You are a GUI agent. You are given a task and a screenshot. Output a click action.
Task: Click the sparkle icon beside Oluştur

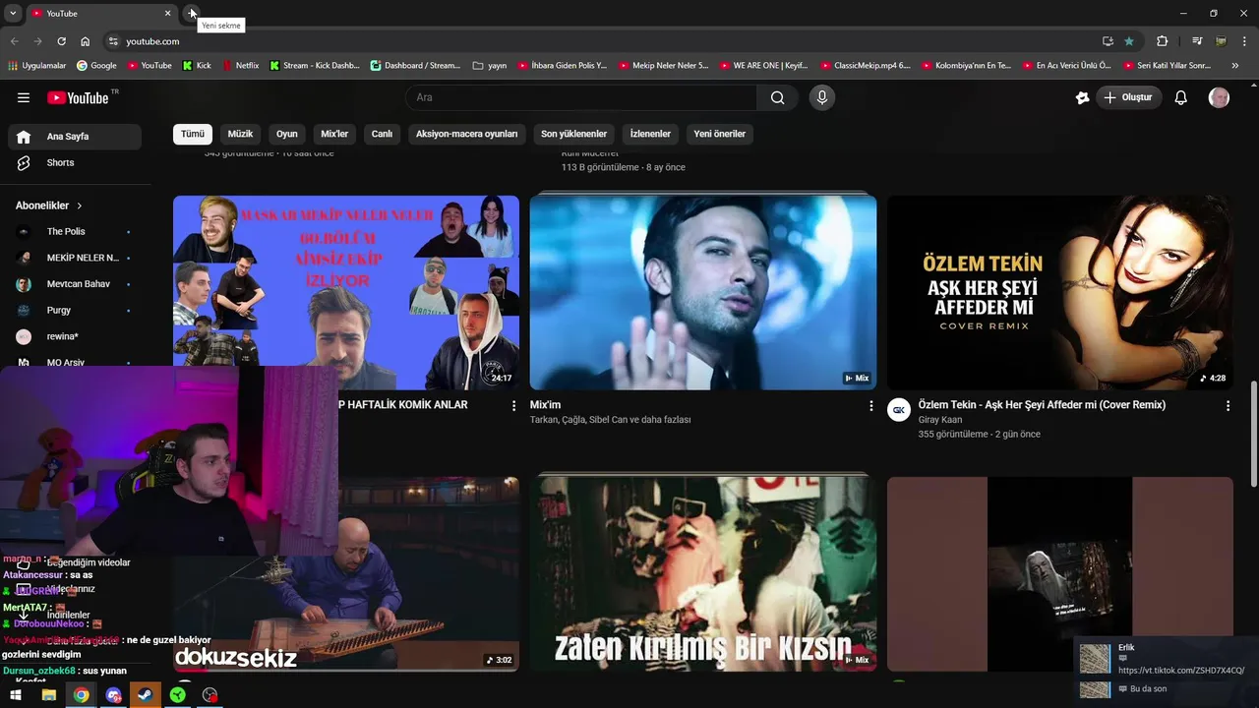point(1082,97)
